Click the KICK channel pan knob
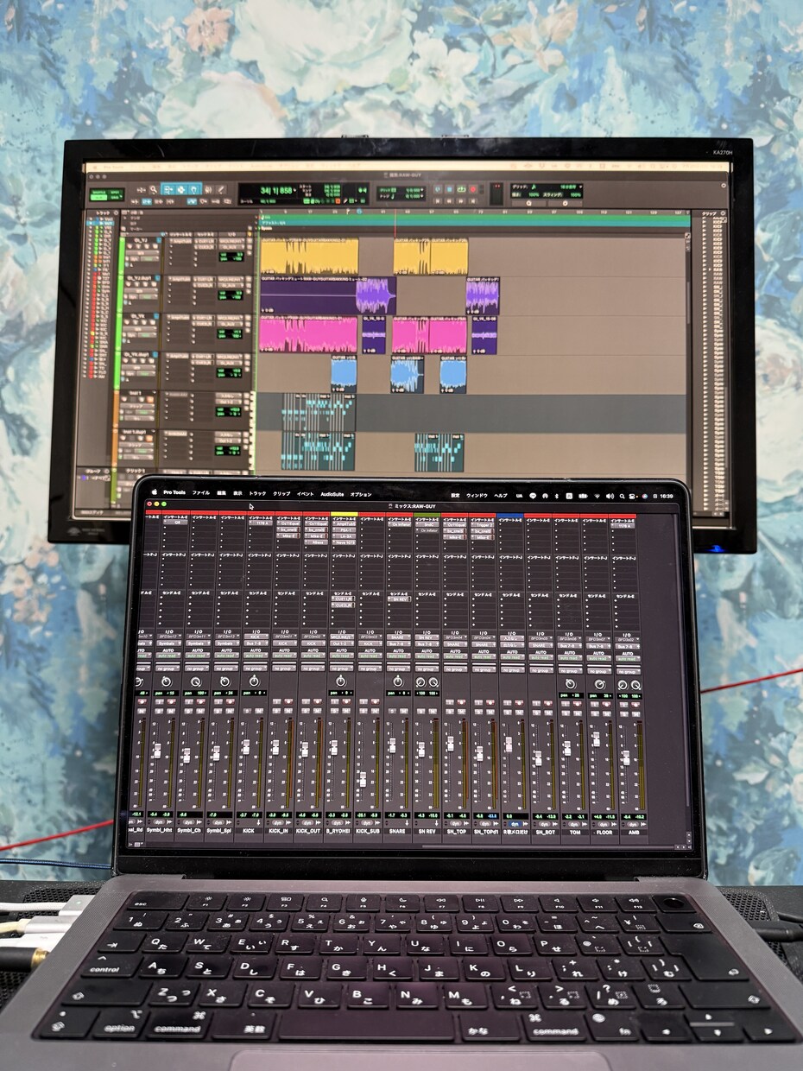This screenshot has width=803, height=1071. click(x=254, y=681)
